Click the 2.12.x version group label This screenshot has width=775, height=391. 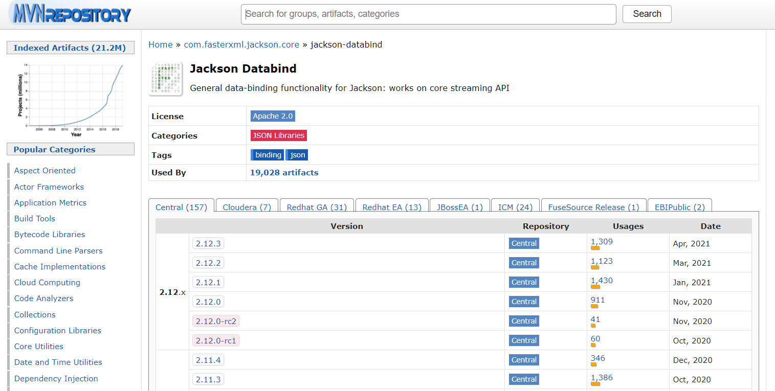tap(172, 292)
